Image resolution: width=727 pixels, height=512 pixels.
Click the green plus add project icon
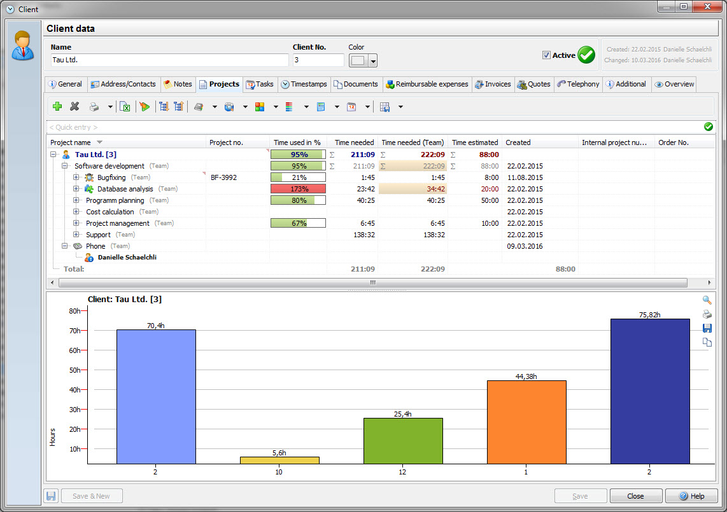tap(57, 107)
